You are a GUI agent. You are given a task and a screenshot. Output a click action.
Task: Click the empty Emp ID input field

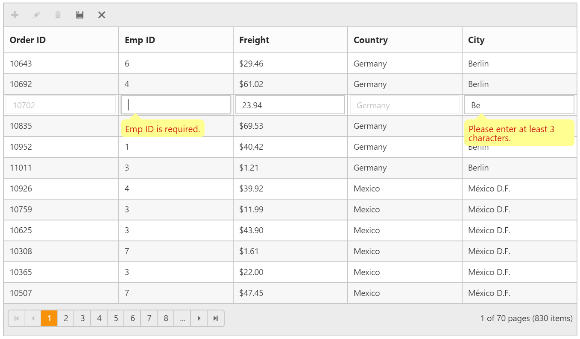coord(175,104)
